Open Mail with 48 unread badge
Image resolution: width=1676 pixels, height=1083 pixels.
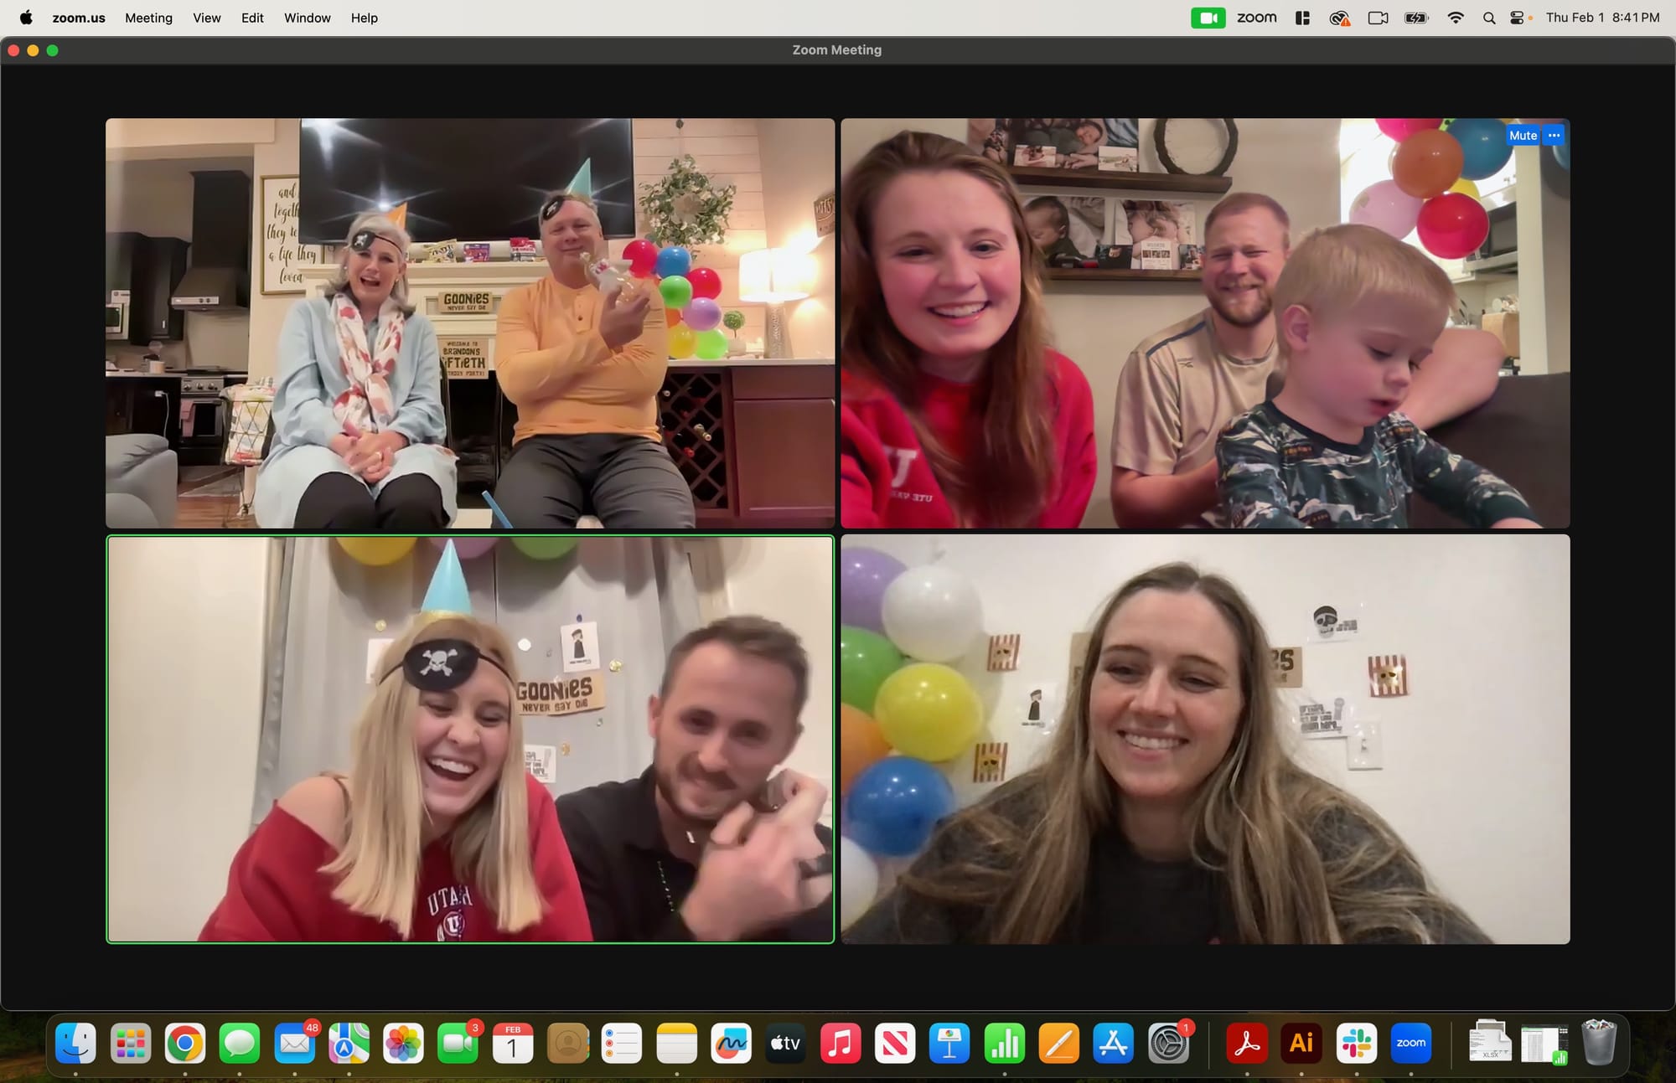coord(294,1044)
